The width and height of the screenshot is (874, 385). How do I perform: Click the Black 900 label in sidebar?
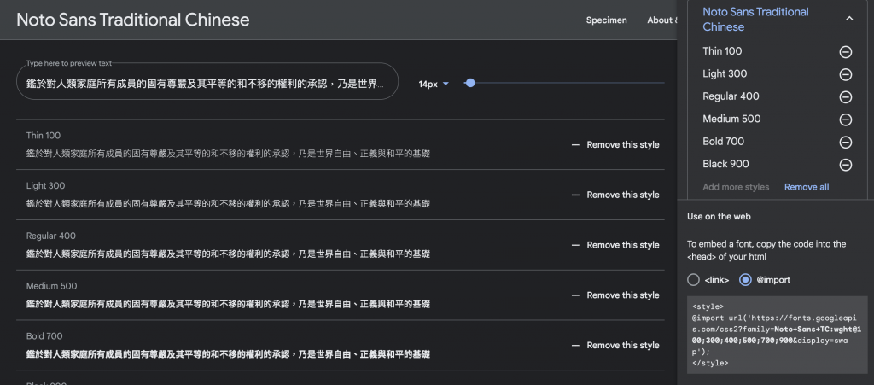pos(725,164)
